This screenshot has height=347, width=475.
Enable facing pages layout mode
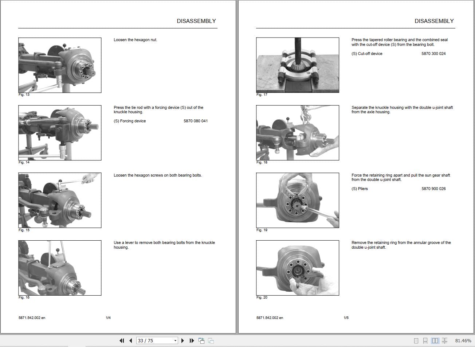coord(435,340)
